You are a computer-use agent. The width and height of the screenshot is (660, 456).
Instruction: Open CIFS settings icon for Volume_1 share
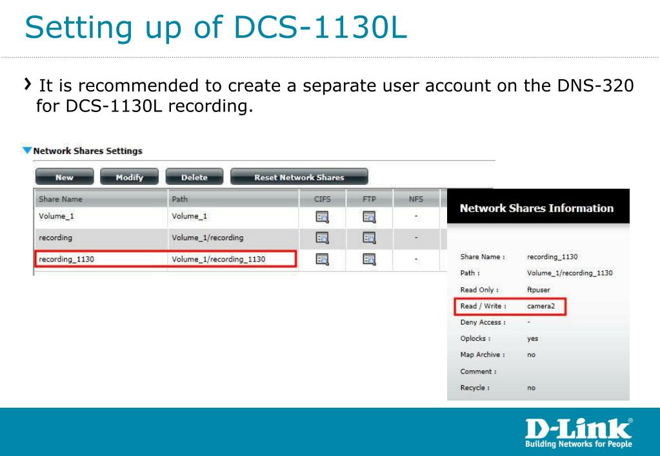[322, 217]
